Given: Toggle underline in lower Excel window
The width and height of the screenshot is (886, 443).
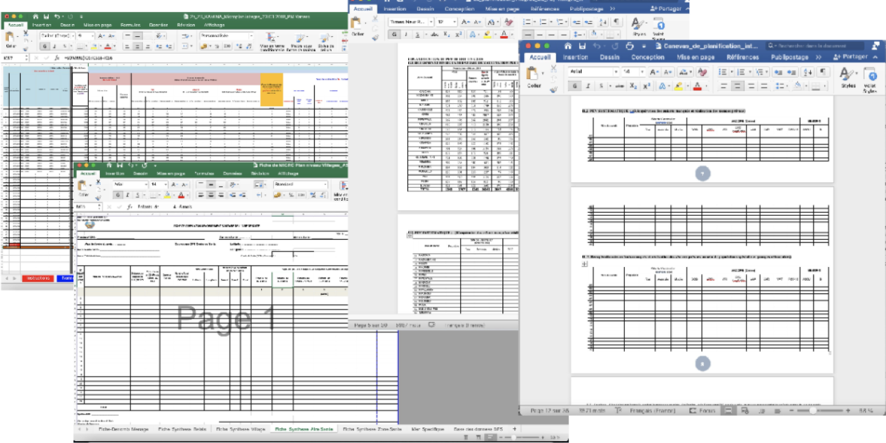Looking at the screenshot, I should click(x=137, y=195).
